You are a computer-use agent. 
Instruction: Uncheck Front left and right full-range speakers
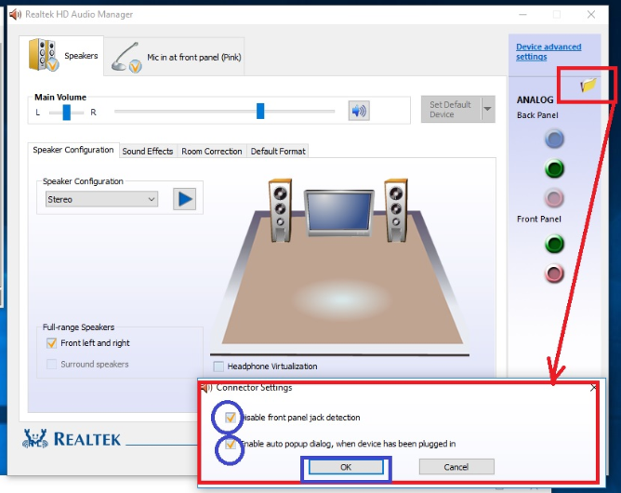[x=51, y=343]
